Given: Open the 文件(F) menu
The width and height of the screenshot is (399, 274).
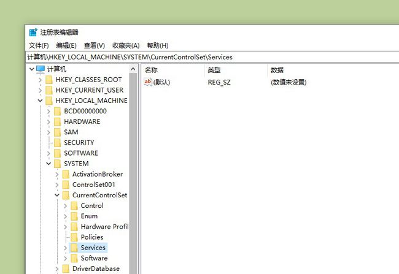Looking at the screenshot, I should coord(39,45).
